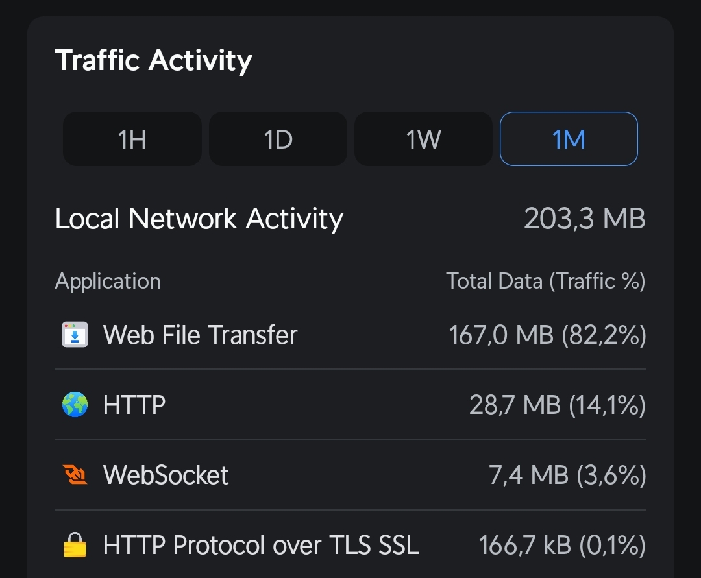Tap the 7,4 MB (3,6%) data value
This screenshot has width=701, height=578.
567,476
